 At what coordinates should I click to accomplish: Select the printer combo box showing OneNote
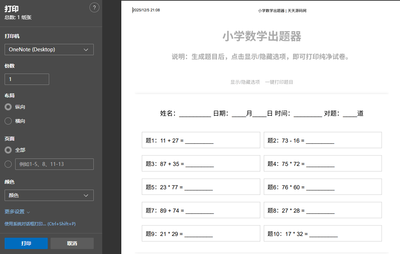coord(49,50)
